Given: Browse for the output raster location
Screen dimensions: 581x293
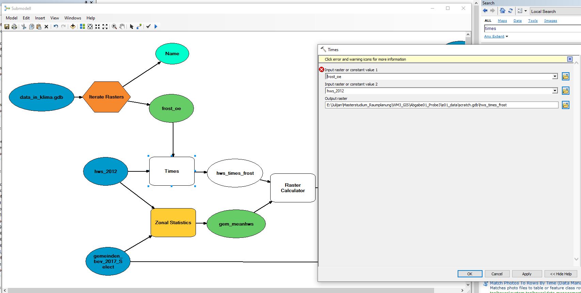Looking at the screenshot, I should 566,105.
